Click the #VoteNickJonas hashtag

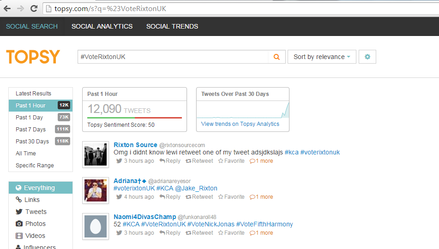point(211,225)
